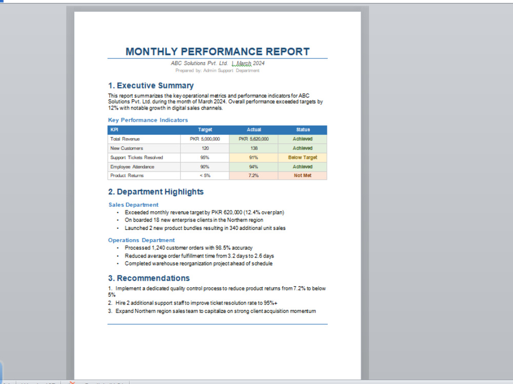Click the 'Employee Attendance' table cell
Screen dimensions: 513x384
(144, 167)
